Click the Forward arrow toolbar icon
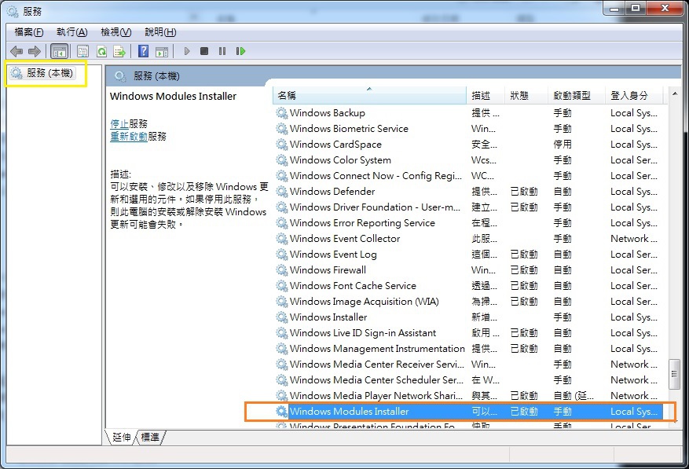Image resolution: width=689 pixels, height=469 pixels. 35,51
